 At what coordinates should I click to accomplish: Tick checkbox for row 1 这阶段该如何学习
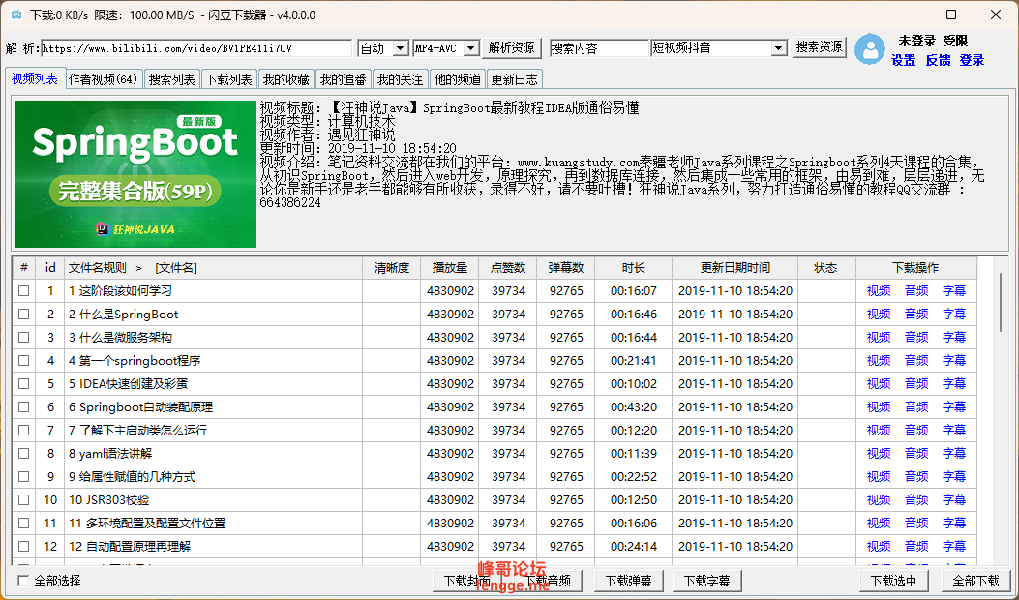coord(24,291)
